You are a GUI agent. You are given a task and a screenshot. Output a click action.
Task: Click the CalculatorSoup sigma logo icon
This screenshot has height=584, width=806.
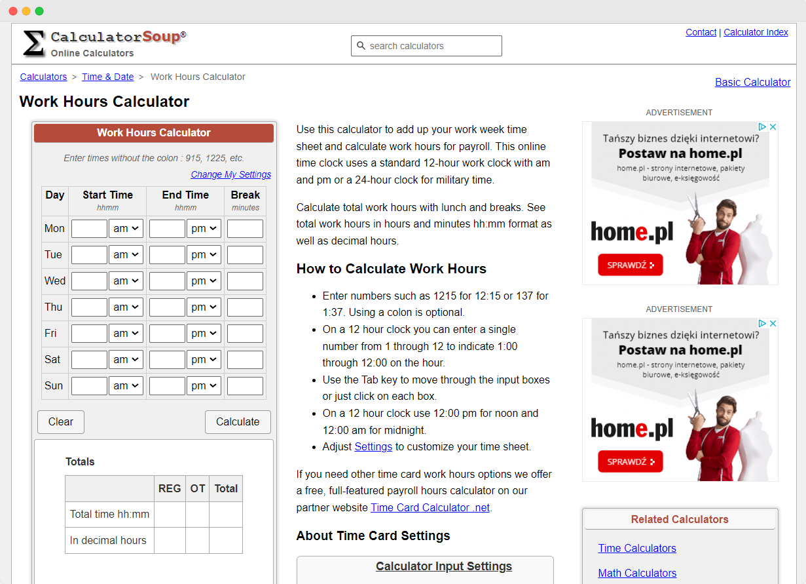[34, 43]
